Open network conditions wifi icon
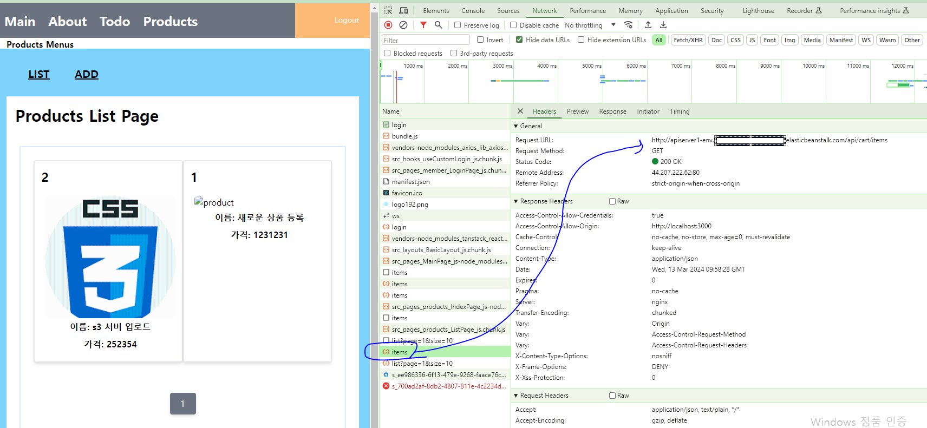927x428 pixels. 628,25
